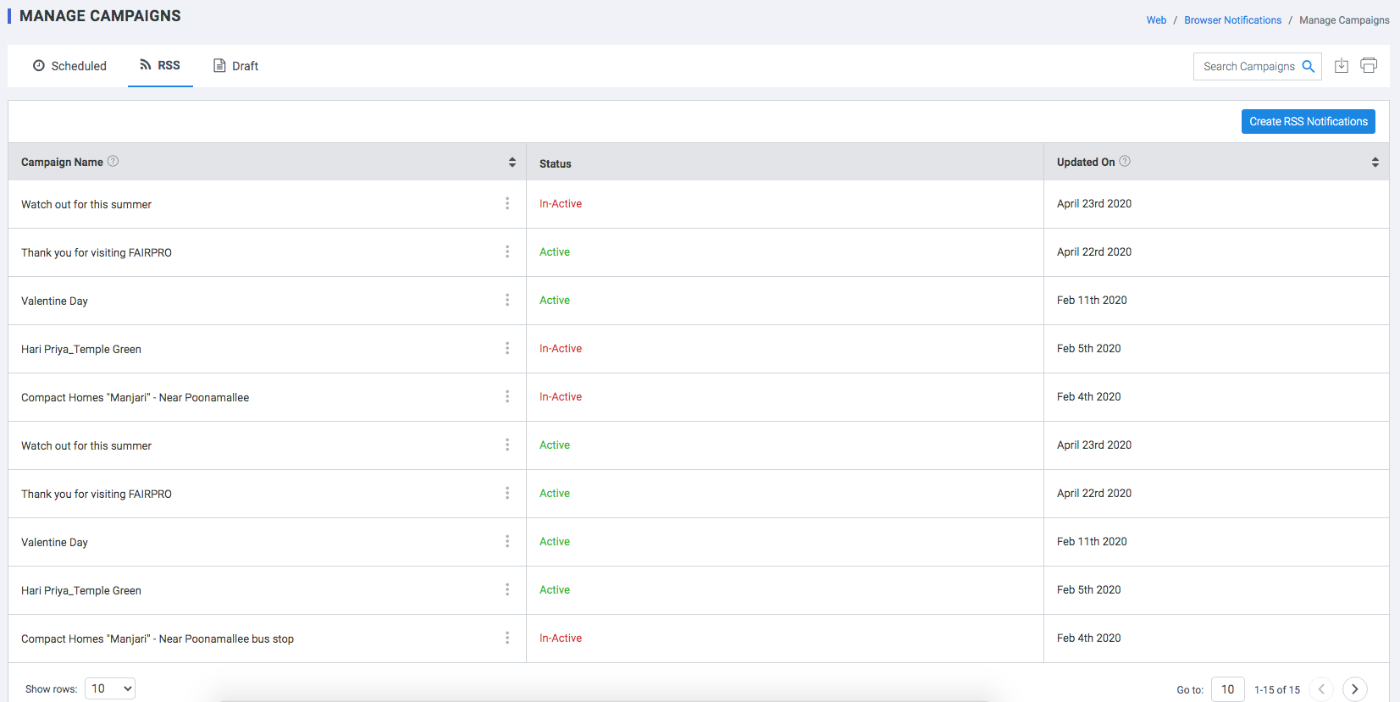Go to next page arrow

[x=1355, y=689]
